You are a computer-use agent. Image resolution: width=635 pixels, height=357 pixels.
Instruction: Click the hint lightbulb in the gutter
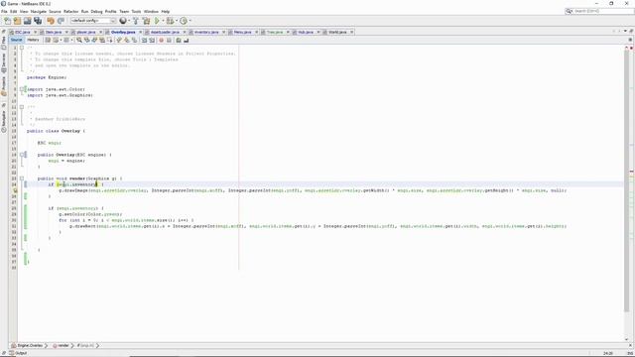15,190
